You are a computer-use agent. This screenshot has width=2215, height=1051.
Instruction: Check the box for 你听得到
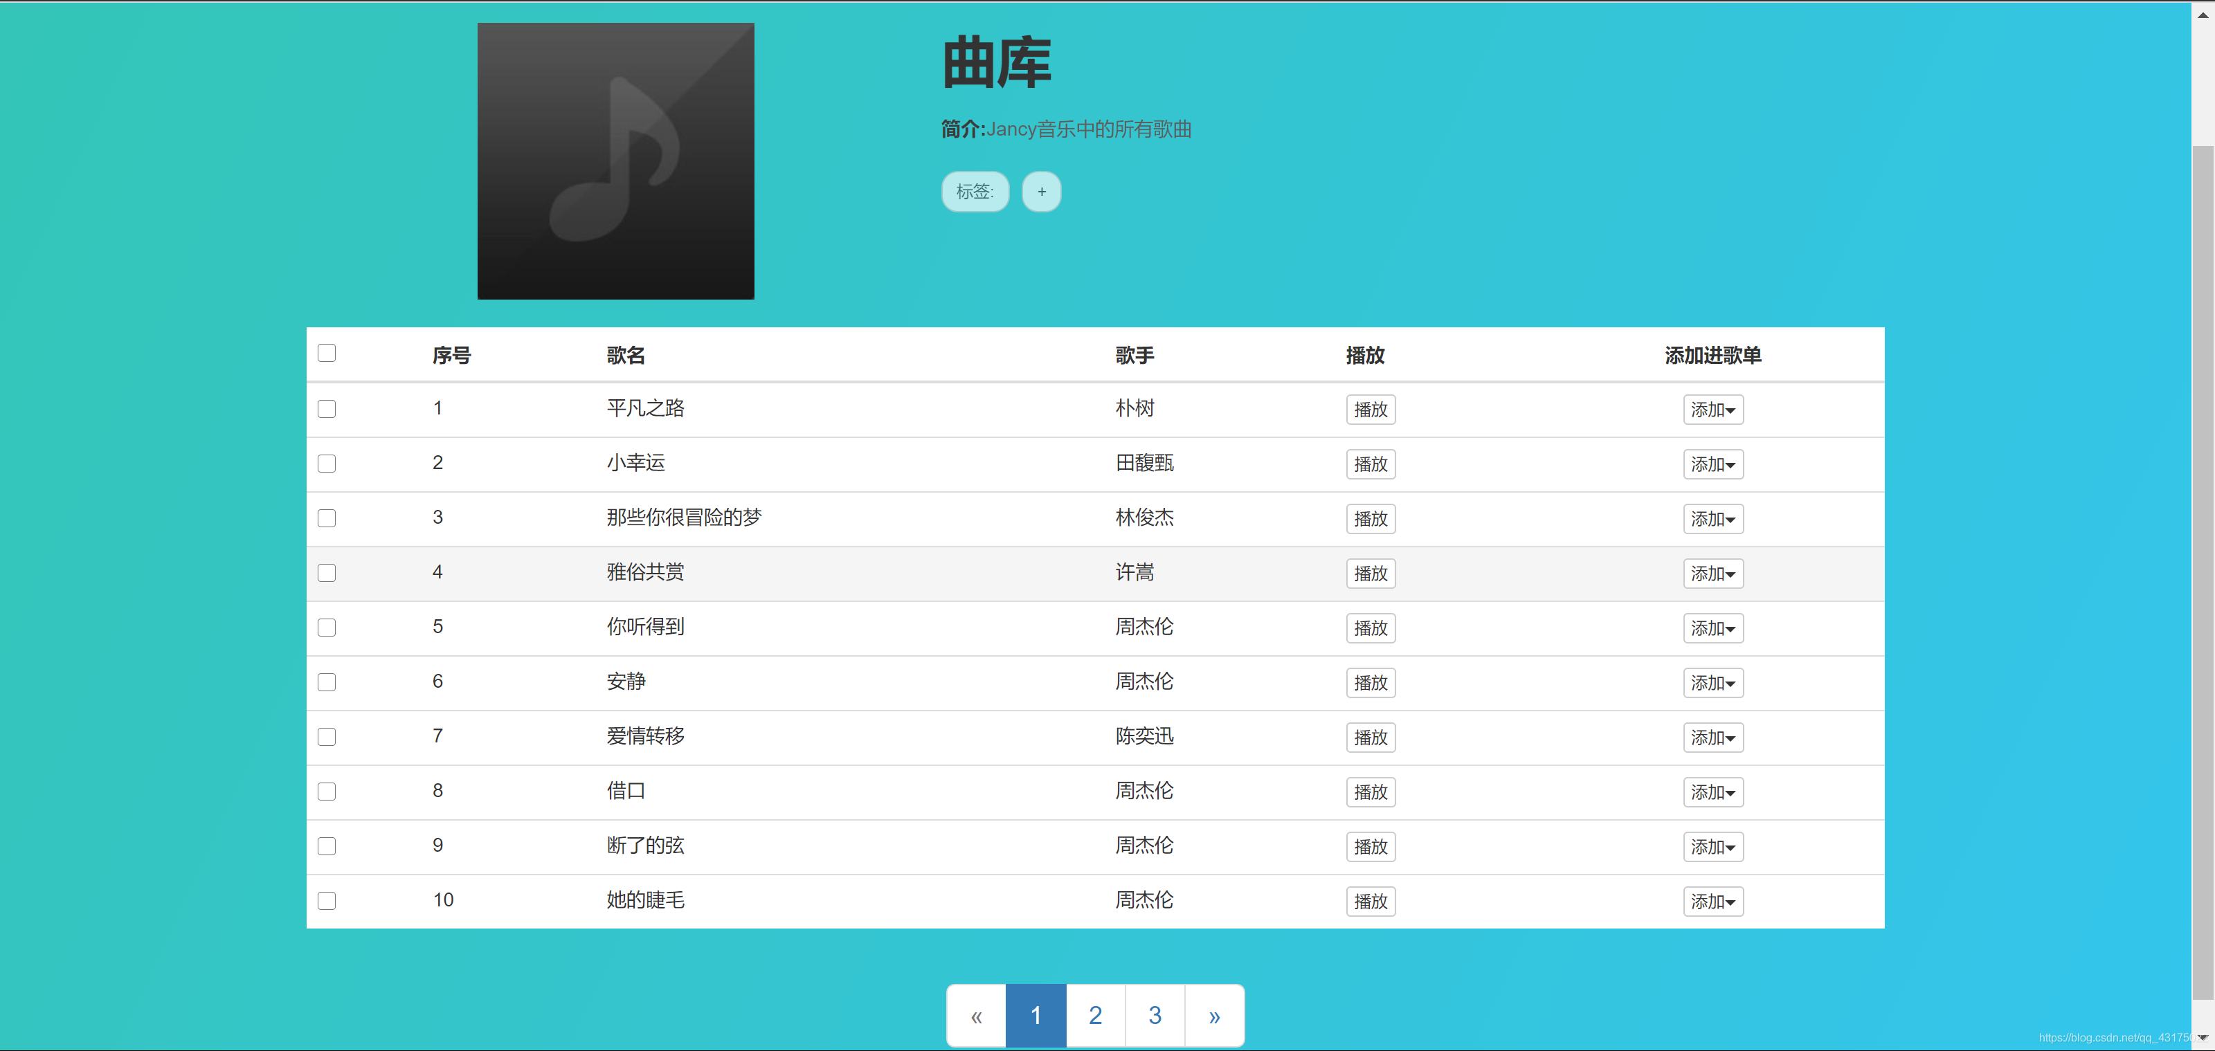click(327, 628)
